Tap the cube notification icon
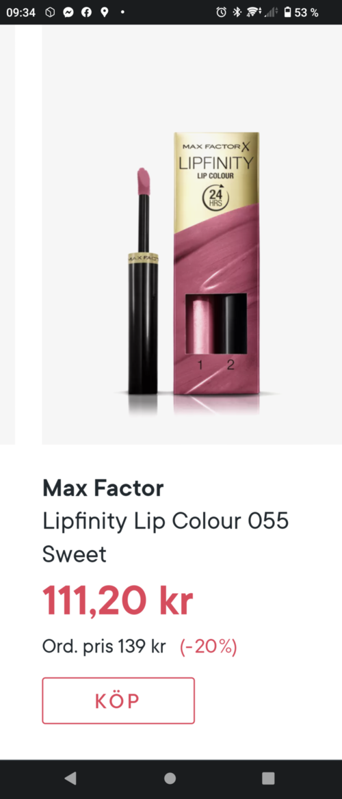The image size is (342, 799). point(49,12)
